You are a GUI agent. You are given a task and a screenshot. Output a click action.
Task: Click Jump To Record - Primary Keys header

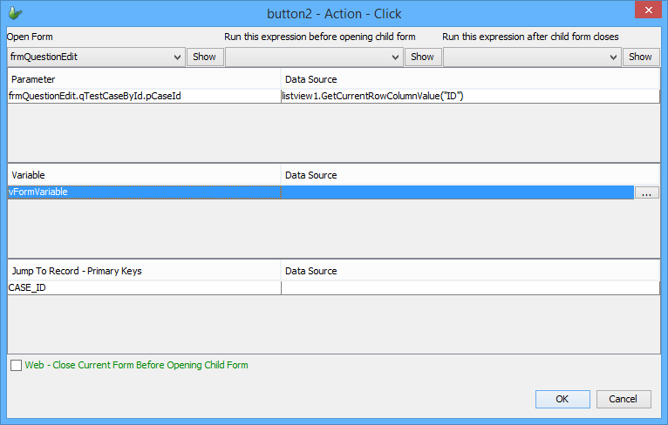tap(144, 271)
